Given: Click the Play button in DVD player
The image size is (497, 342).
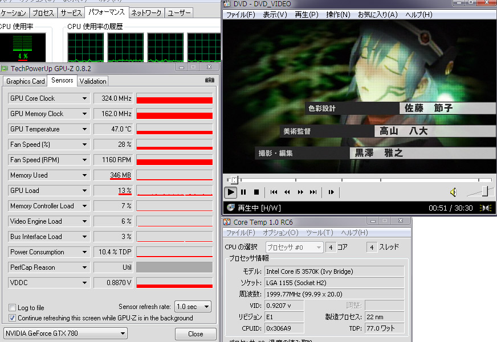Looking at the screenshot, I should 231,192.
